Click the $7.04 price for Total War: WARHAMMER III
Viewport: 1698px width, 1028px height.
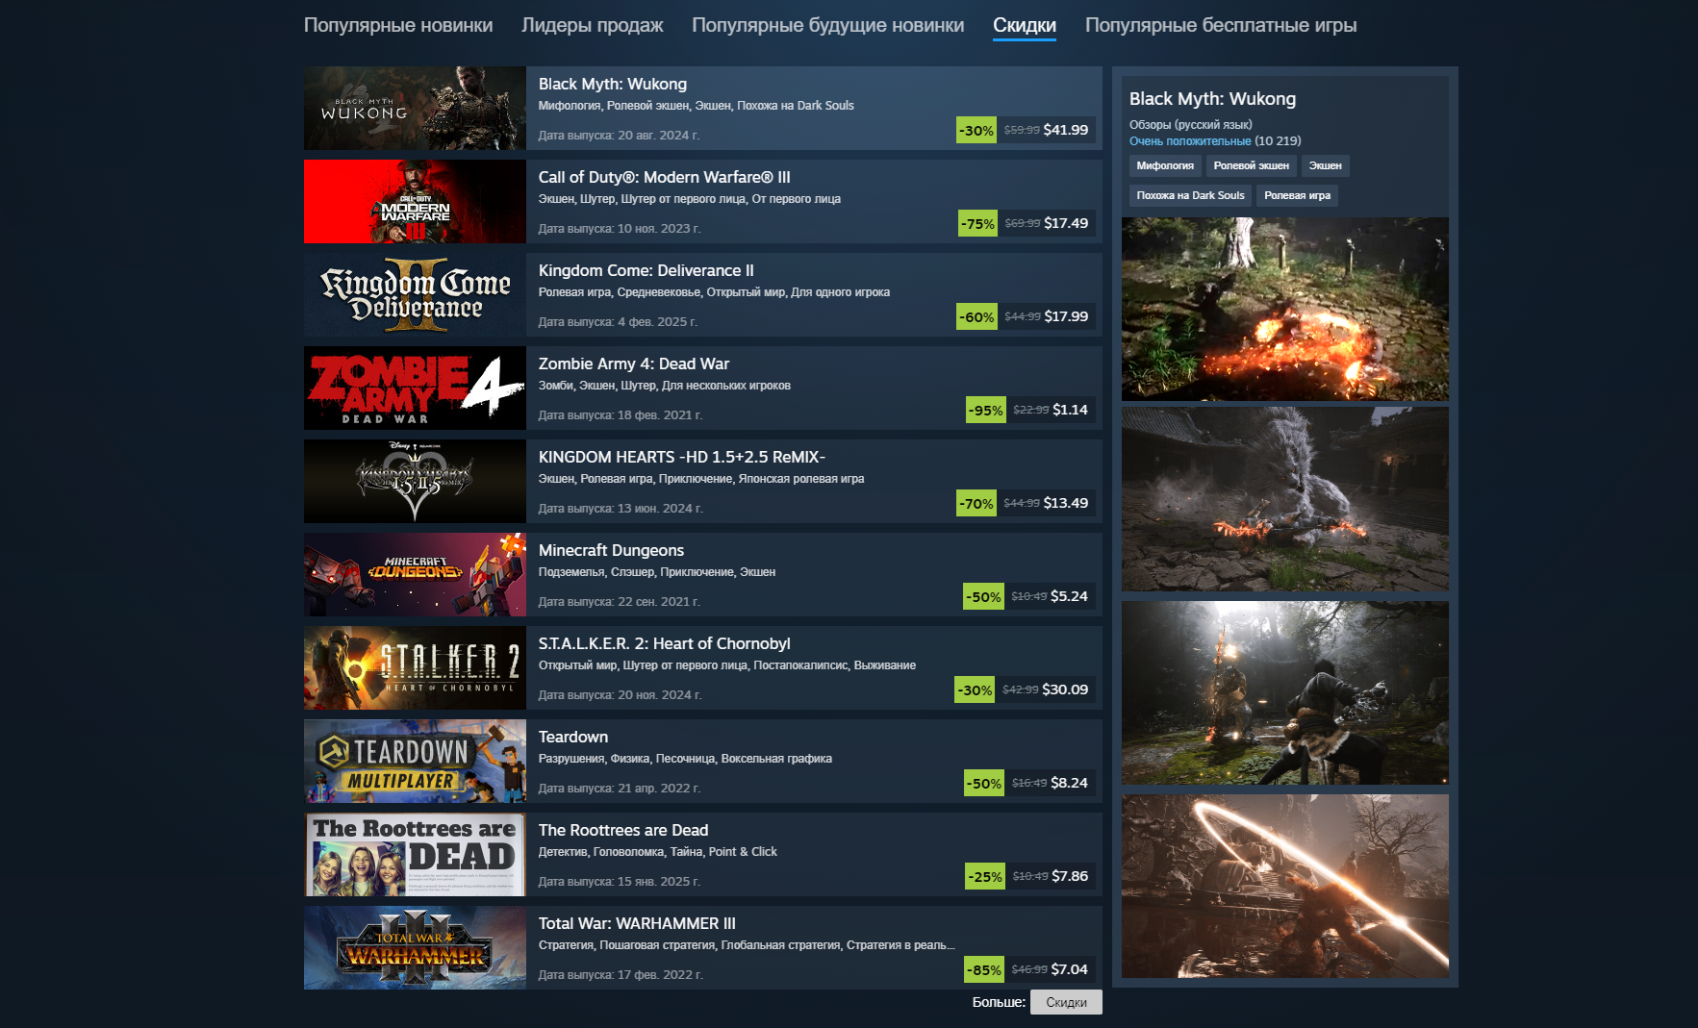[x=1070, y=969]
